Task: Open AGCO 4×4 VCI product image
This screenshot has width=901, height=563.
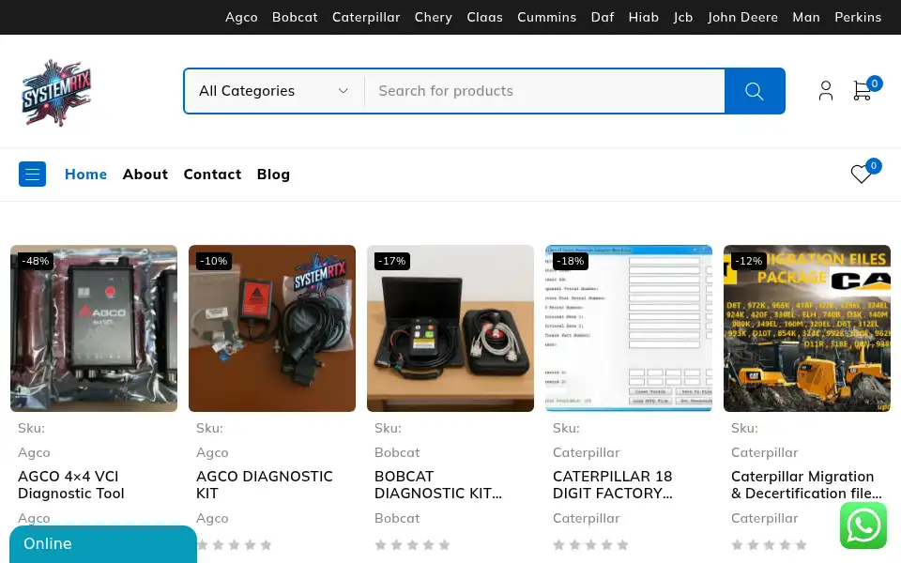Action: pyautogui.click(x=94, y=328)
